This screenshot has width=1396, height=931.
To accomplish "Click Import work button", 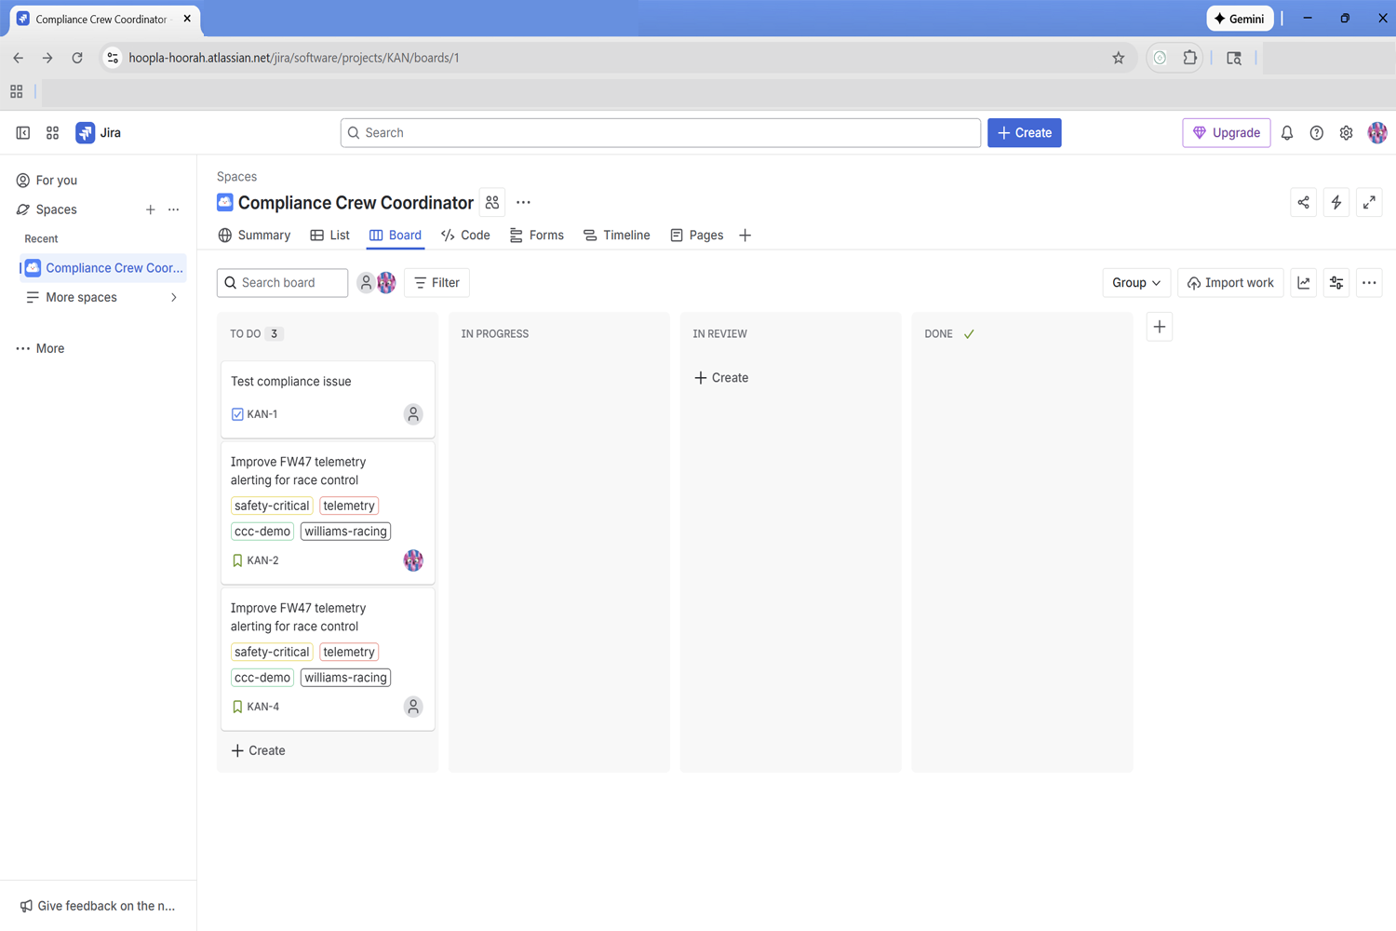I will pyautogui.click(x=1231, y=283).
